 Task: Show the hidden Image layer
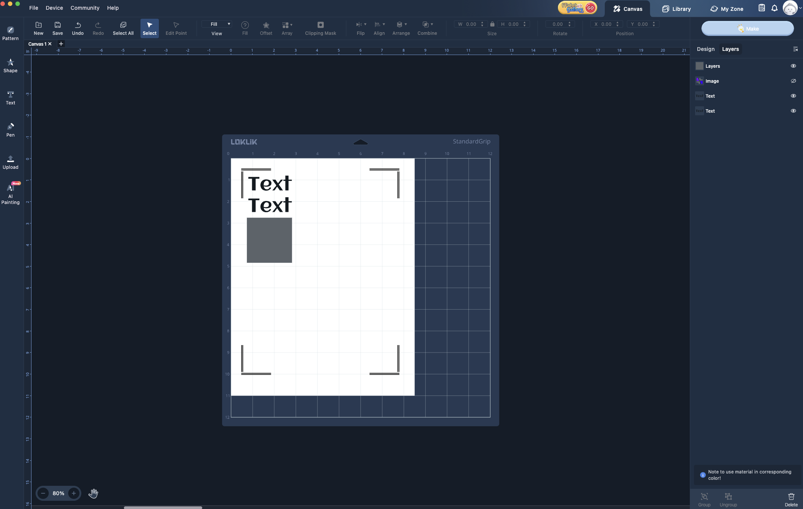pyautogui.click(x=793, y=81)
